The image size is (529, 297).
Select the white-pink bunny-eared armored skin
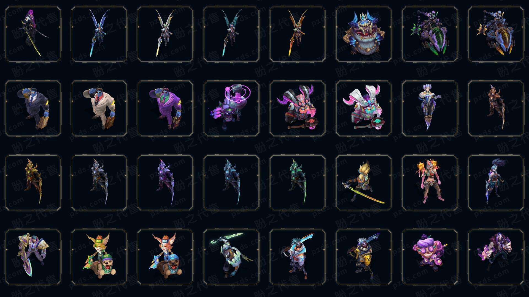click(364, 108)
